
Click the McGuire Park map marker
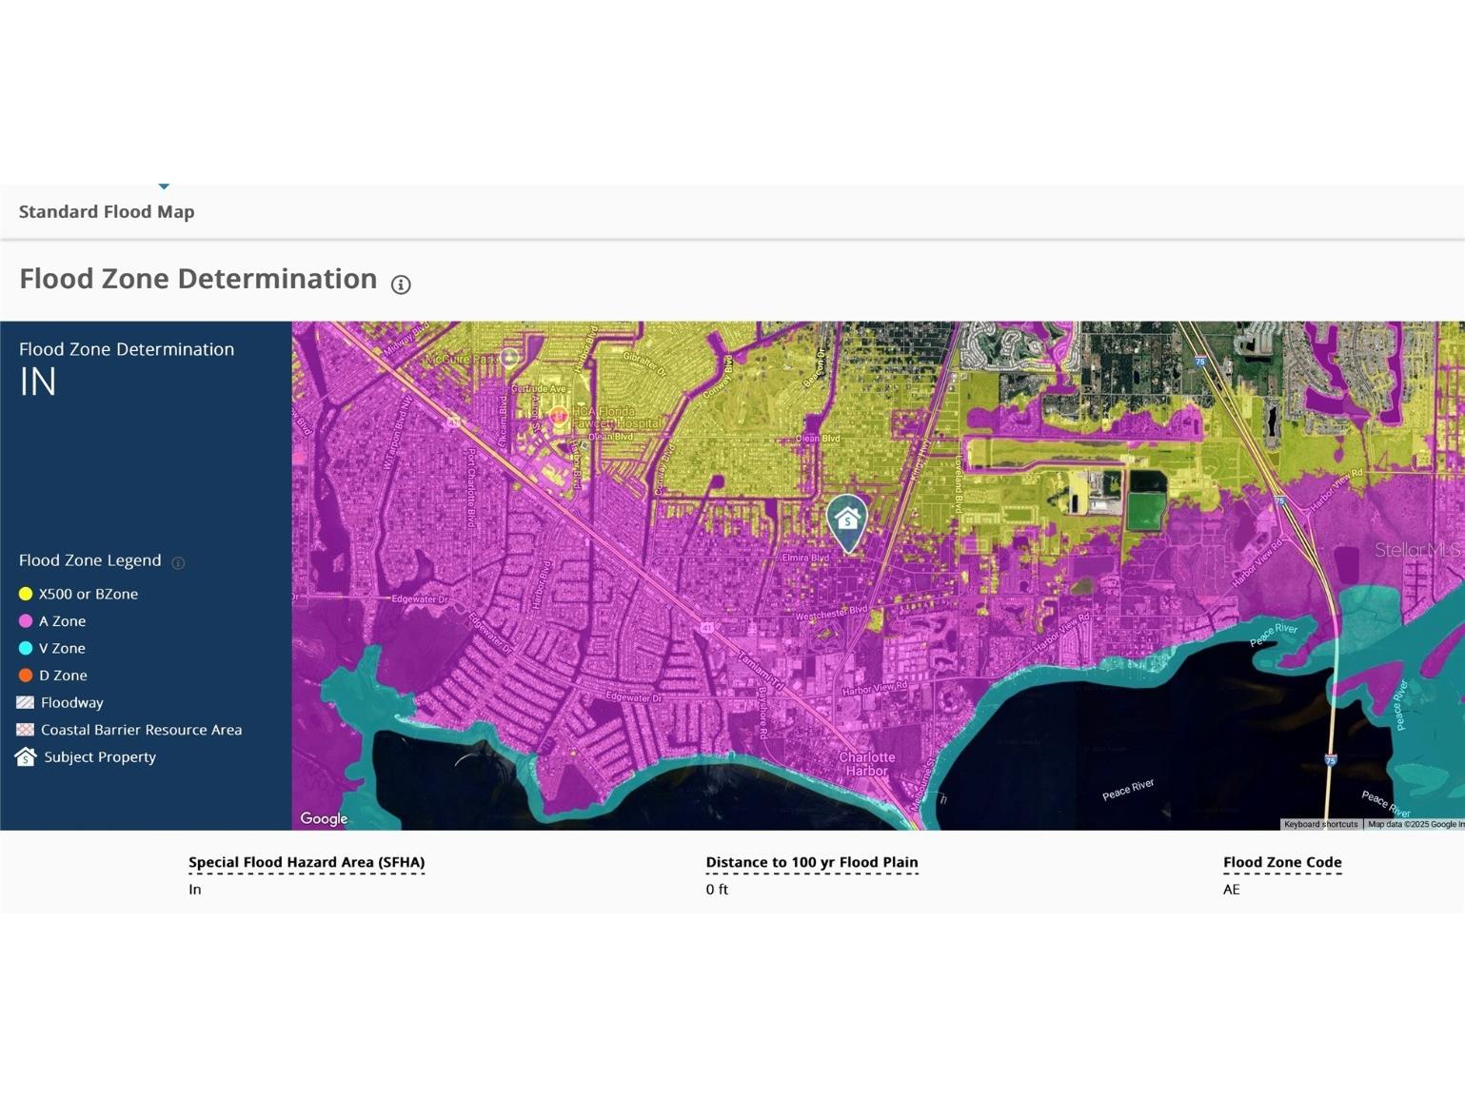(509, 357)
